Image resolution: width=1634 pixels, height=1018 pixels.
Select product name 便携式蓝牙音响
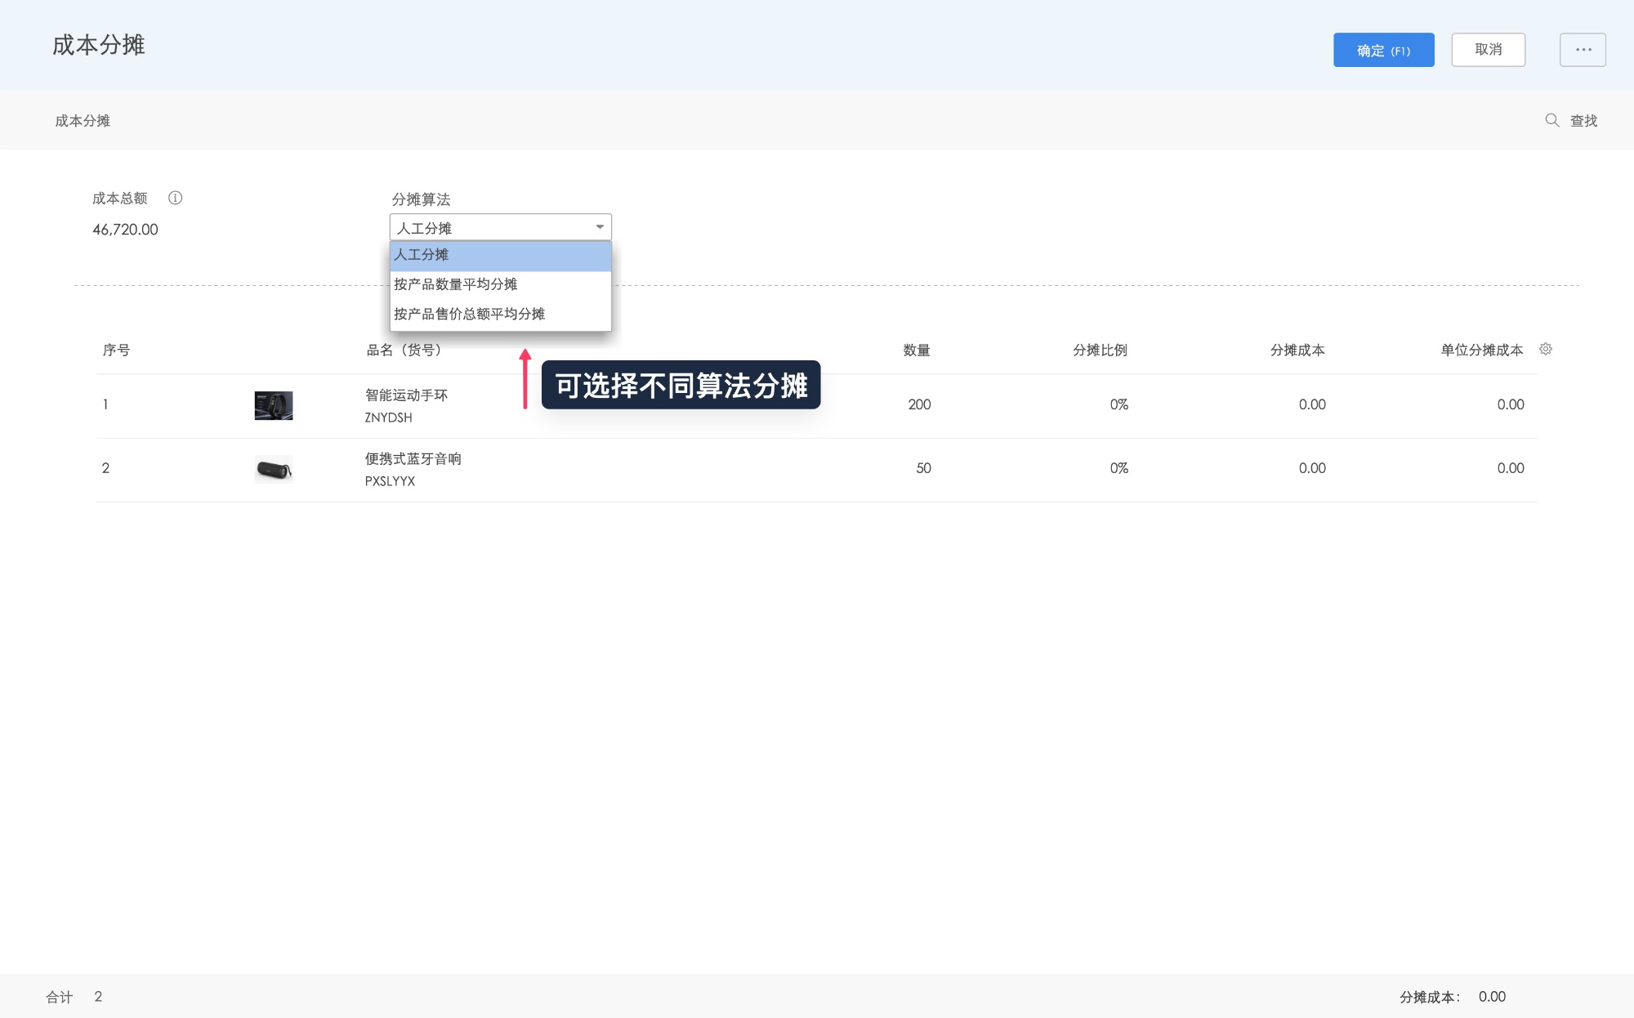coord(413,458)
